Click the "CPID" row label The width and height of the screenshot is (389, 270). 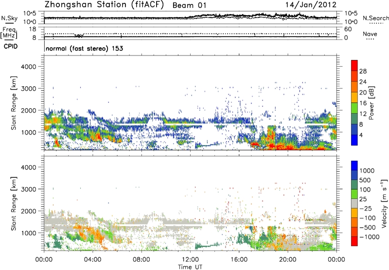11,46
